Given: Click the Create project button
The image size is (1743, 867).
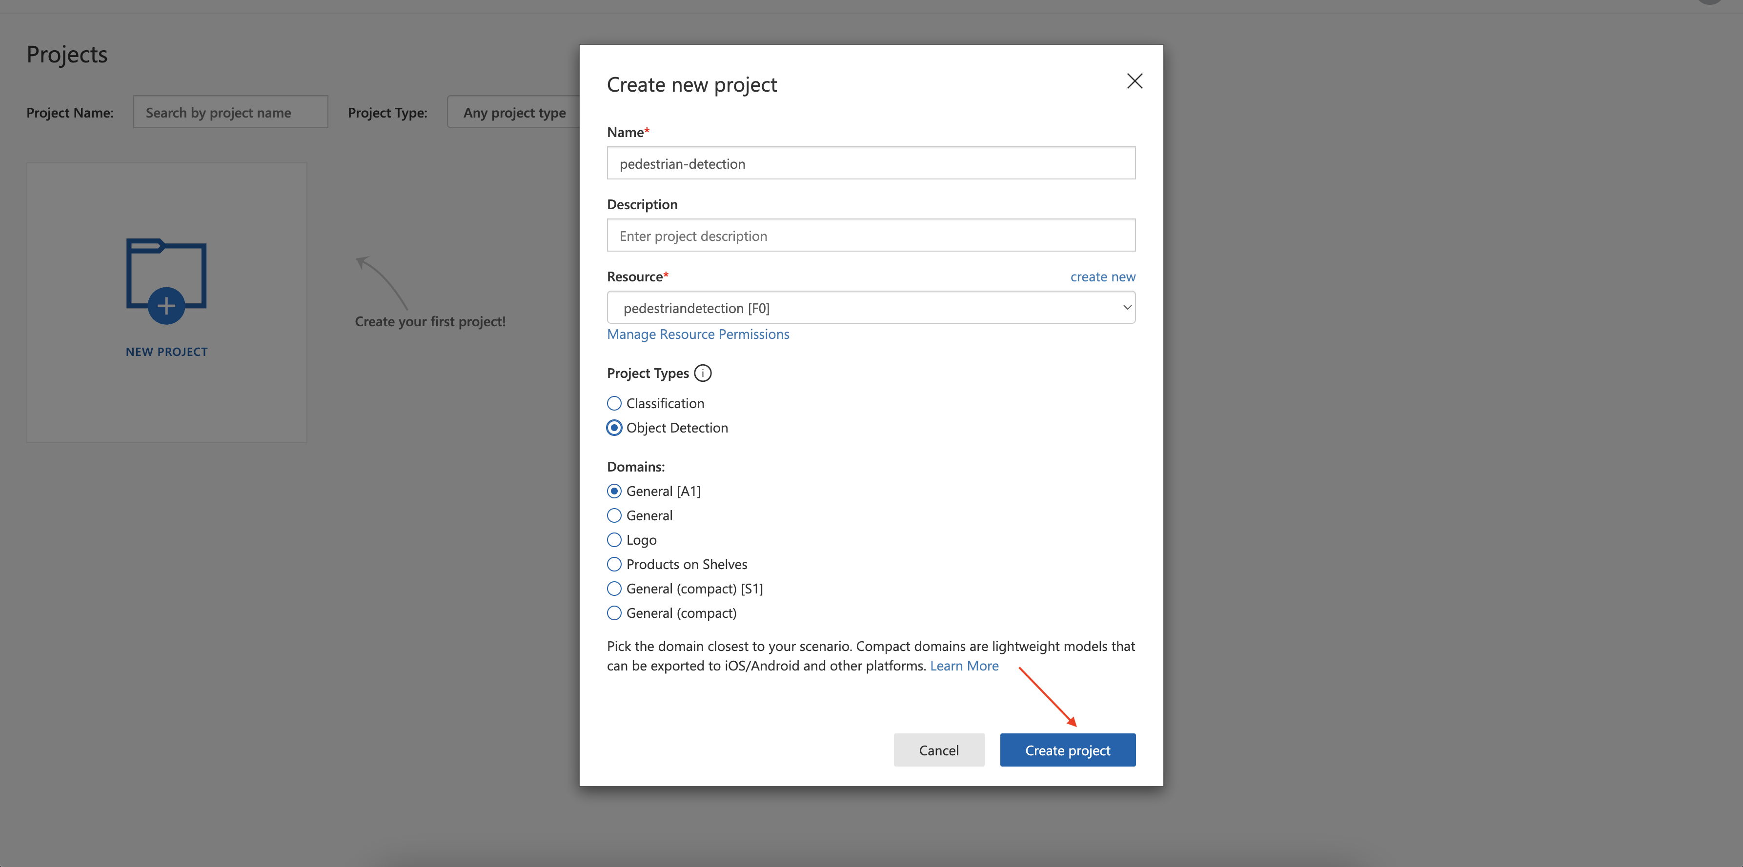Looking at the screenshot, I should [1068, 750].
